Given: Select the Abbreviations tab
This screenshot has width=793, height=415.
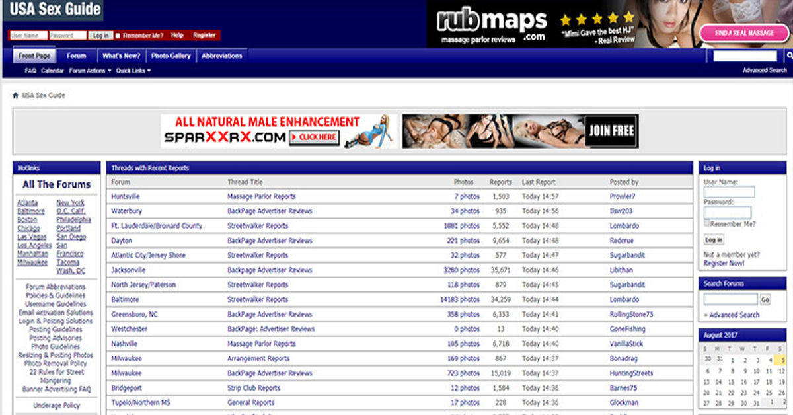Looking at the screenshot, I should point(222,56).
